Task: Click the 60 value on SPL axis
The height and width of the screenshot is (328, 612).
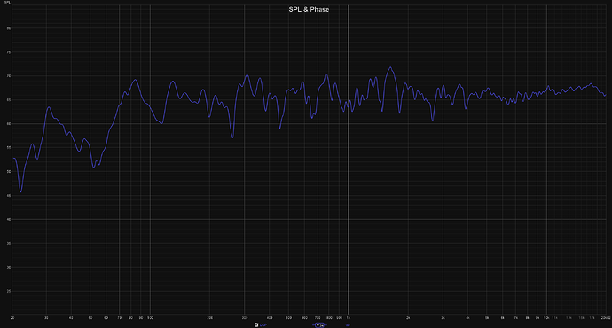Action: point(9,123)
